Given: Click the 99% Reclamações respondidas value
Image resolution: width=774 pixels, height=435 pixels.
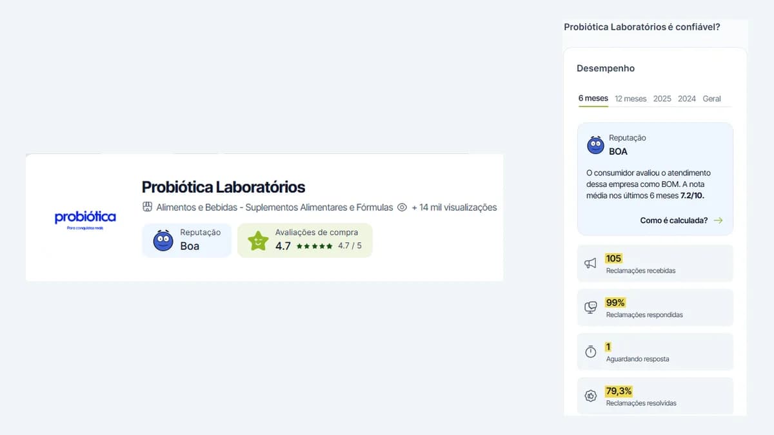Looking at the screenshot, I should pos(615,303).
